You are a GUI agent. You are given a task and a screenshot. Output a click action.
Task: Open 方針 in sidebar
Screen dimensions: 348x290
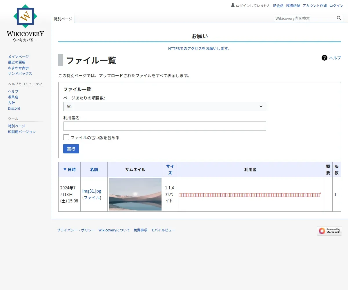coord(11,103)
